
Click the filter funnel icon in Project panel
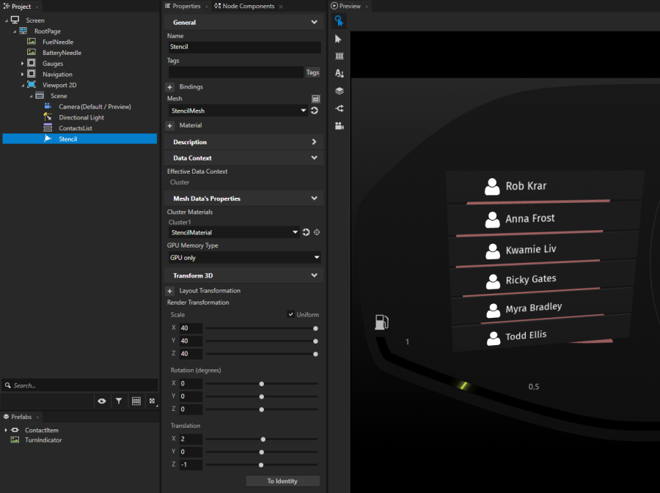119,401
